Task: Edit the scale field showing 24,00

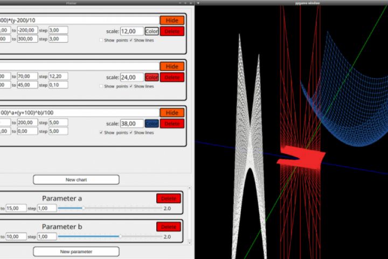Action: click(x=131, y=77)
